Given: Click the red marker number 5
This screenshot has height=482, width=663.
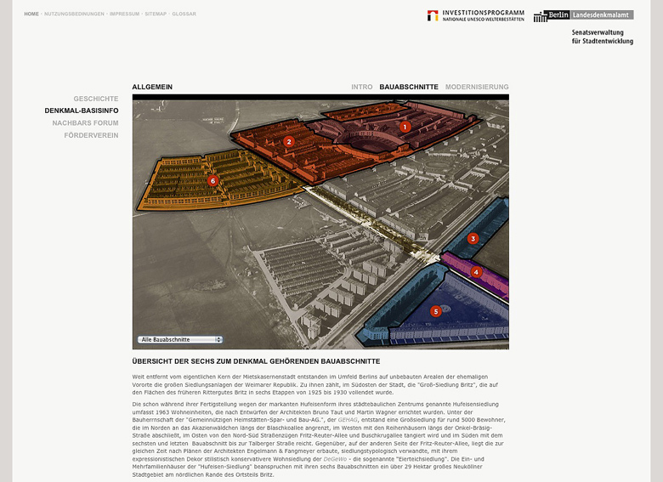Looking at the screenshot, I should click(435, 312).
